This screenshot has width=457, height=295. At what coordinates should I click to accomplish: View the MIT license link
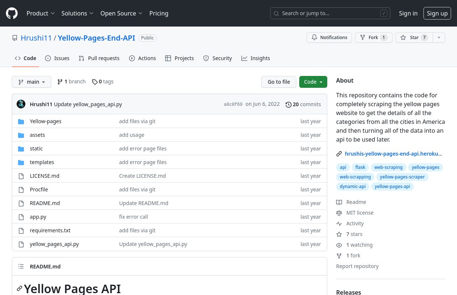[x=355, y=213]
